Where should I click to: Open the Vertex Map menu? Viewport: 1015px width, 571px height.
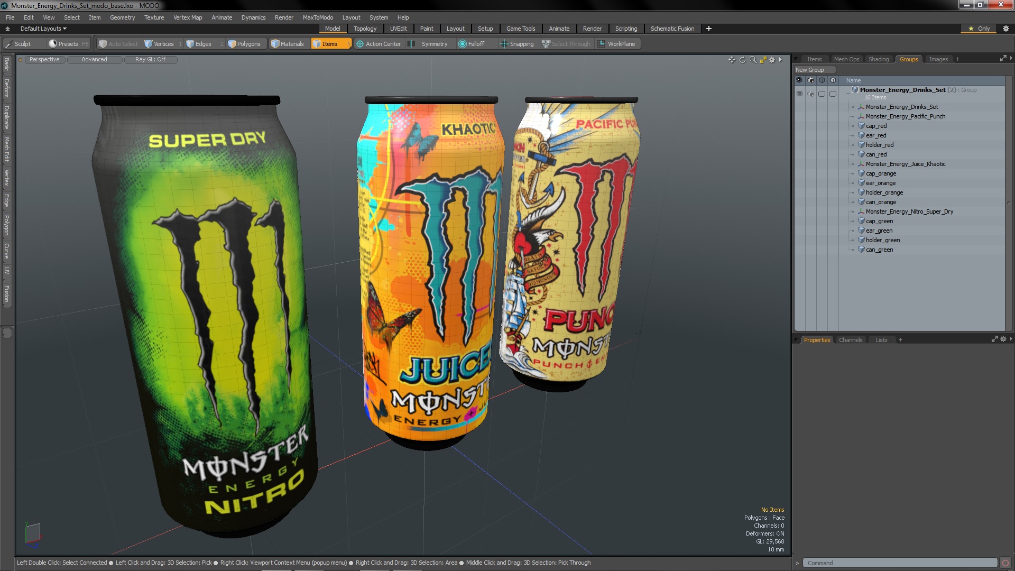coord(188,17)
